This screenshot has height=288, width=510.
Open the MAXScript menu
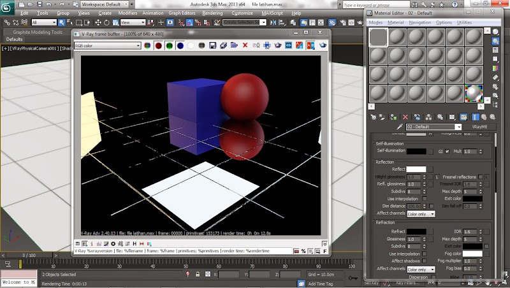tap(272, 13)
